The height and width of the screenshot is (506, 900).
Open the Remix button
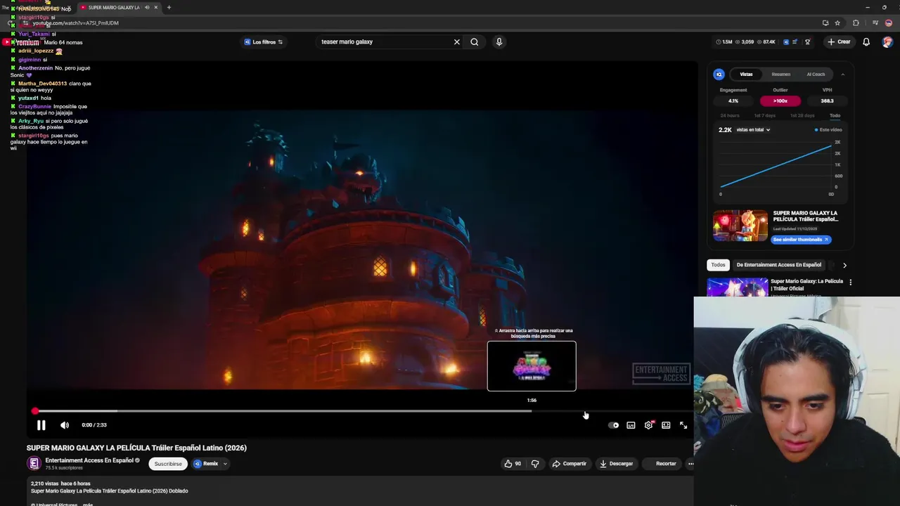tap(206, 464)
